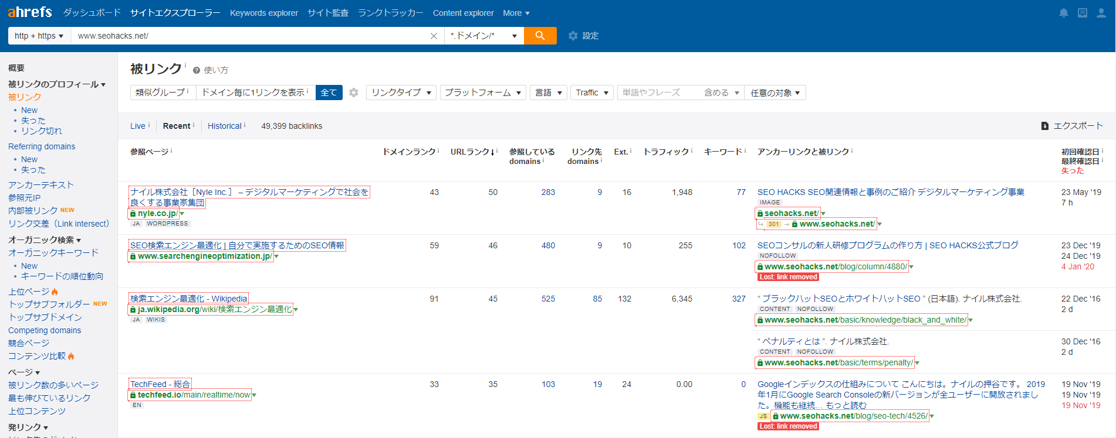The width and height of the screenshot is (1116, 438).
Task: Open the アンカーテキスト sidebar link
Action: click(41, 185)
